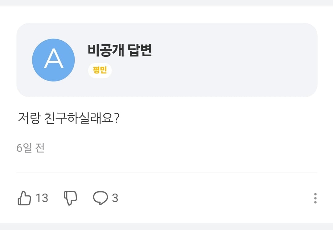Toggle the downvote on this answer
Viewport: 333px width, 230px height.
[70, 198]
